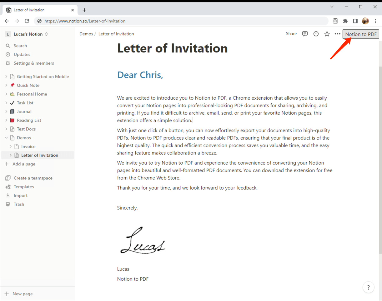Open Chrome three-dot menu
Viewport: 382px width, 301px height.
[375, 21]
